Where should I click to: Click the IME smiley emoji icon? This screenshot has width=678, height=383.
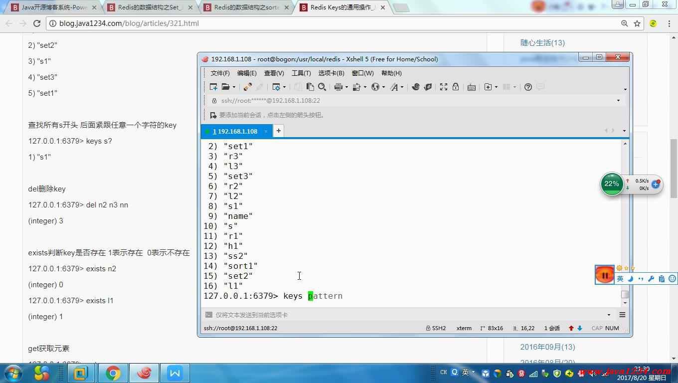(x=672, y=279)
